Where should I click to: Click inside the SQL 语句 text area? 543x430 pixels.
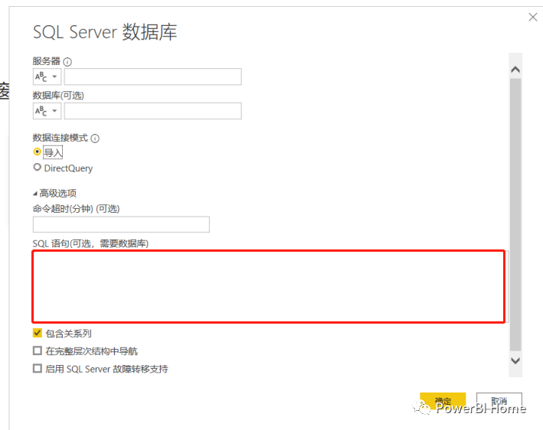click(268, 286)
